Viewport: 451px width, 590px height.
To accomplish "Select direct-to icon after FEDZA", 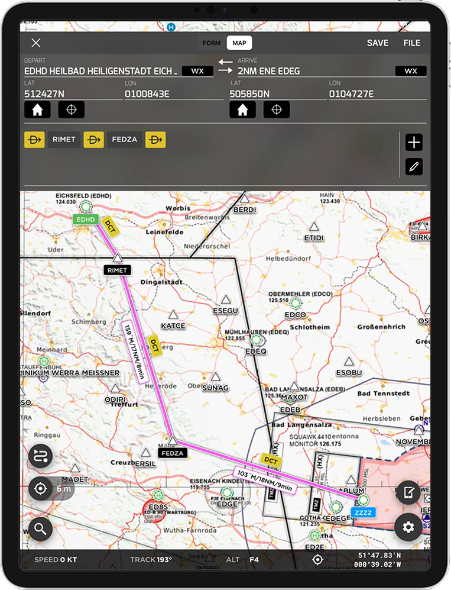I will pos(155,140).
